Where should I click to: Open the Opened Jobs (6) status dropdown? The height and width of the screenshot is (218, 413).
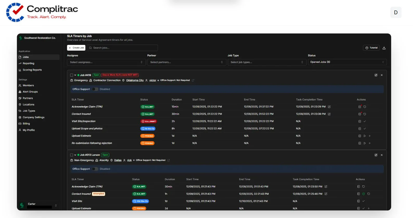click(347, 62)
